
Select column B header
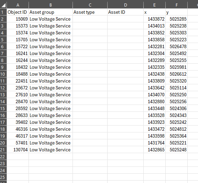point(51,5)
